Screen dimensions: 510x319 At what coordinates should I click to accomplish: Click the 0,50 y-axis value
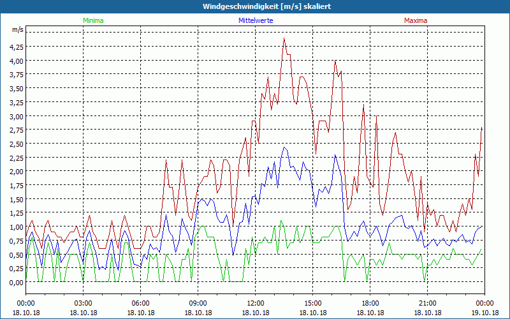(x=17, y=255)
